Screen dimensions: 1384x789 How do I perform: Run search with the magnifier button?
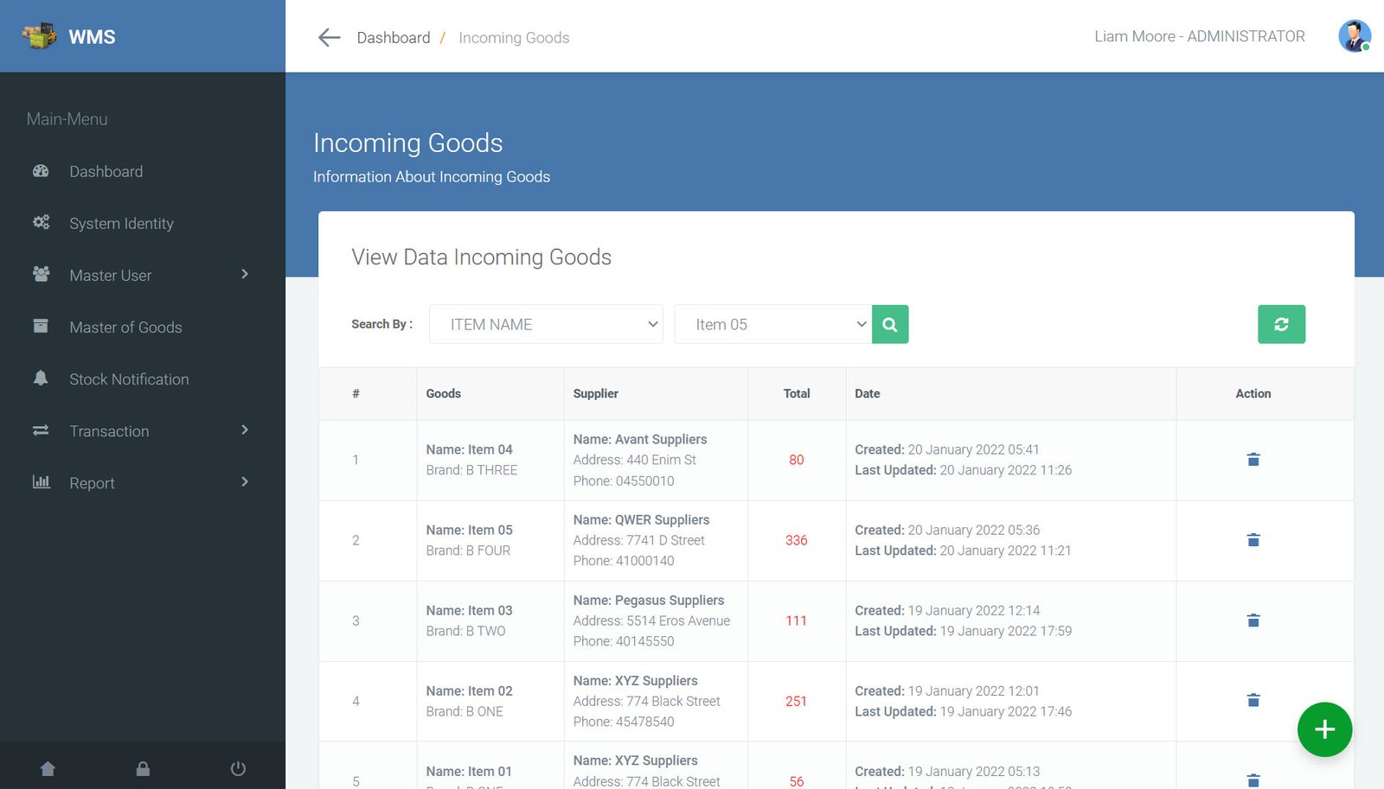890,324
